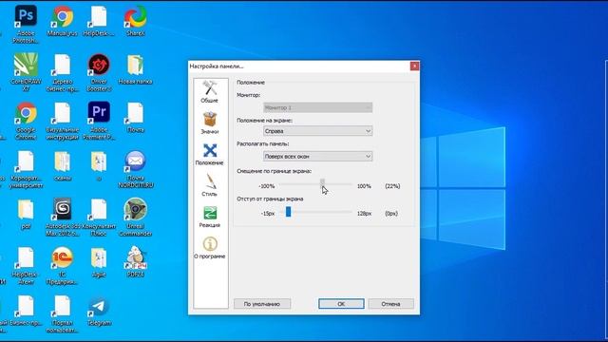Click the Отступ от границы экрана slider

(x=315, y=212)
